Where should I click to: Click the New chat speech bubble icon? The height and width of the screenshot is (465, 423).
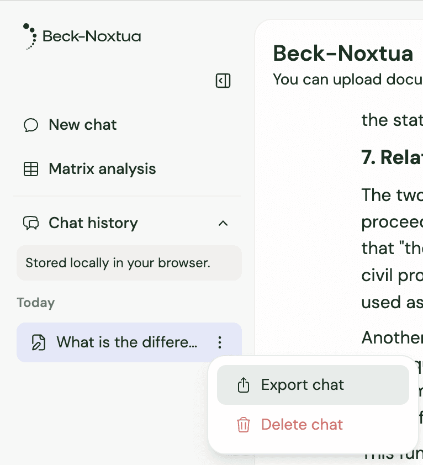(31, 125)
